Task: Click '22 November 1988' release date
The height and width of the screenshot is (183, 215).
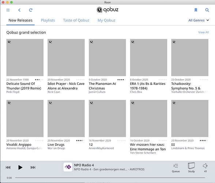Action: [18, 80]
